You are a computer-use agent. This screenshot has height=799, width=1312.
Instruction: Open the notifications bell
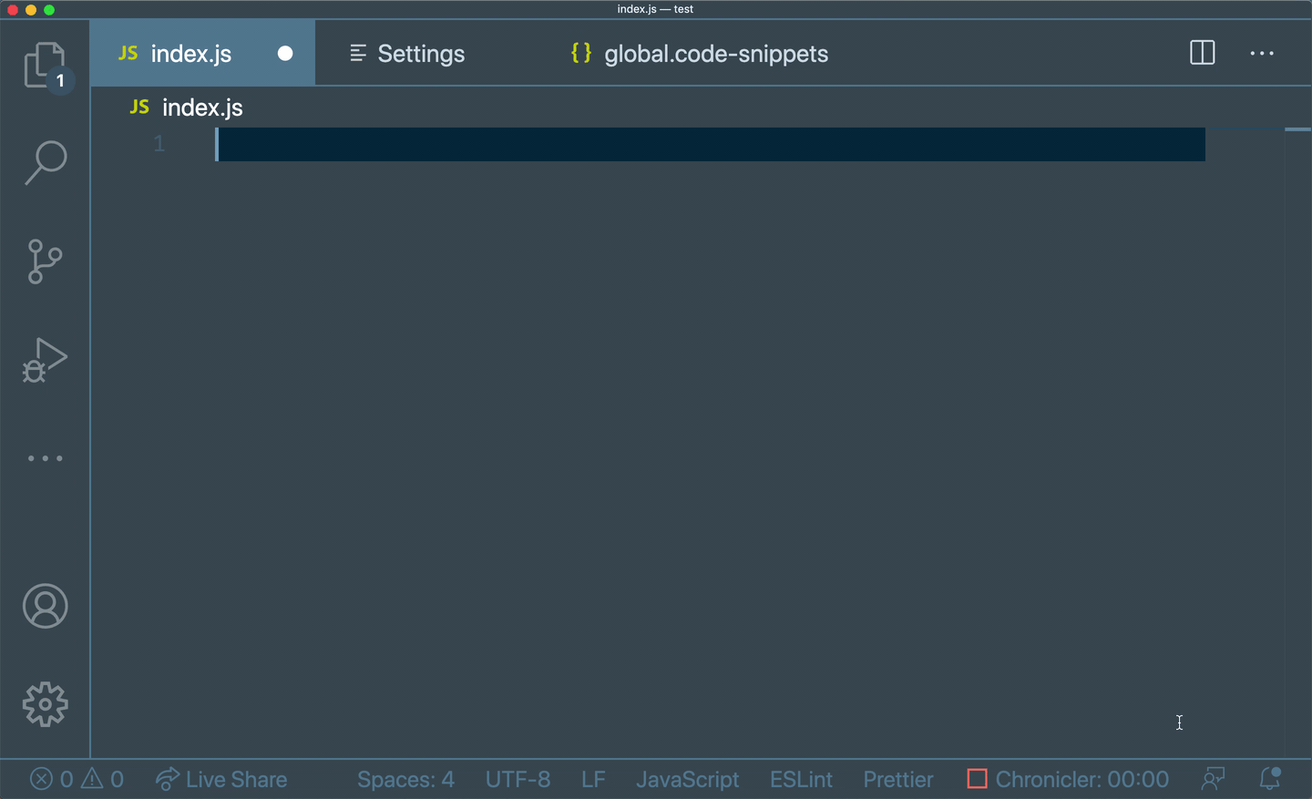1269,779
